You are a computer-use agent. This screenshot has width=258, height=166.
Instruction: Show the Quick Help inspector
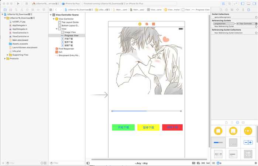226,10
